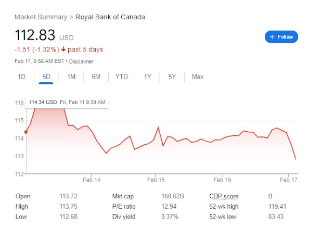333x228 pixels.
Task: Open the YTD chart range
Action: pyautogui.click(x=121, y=77)
